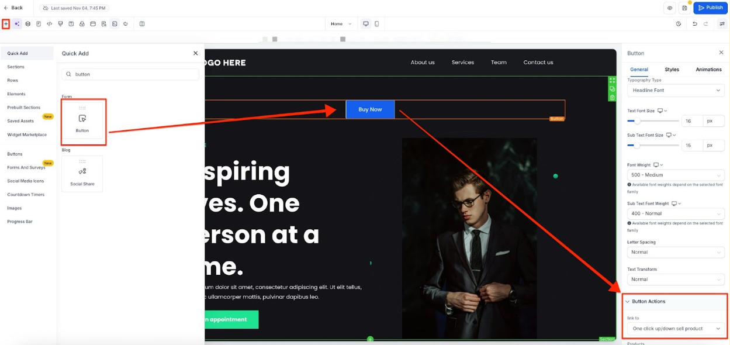Open the link to action dropdown

point(676,329)
